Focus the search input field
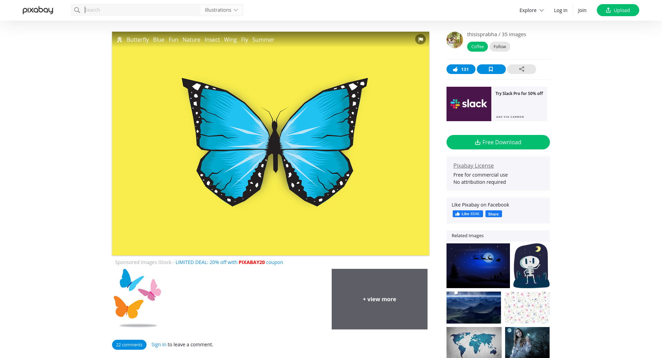This screenshot has width=662, height=358. (141, 10)
